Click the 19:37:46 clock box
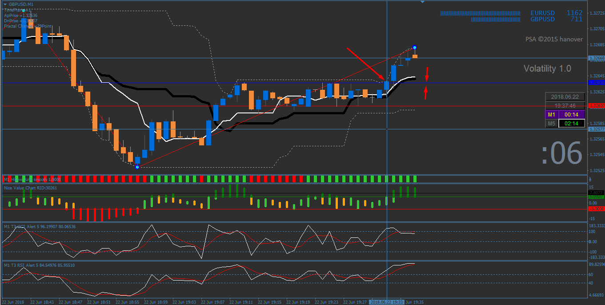605x305 pixels. pyautogui.click(x=565, y=105)
